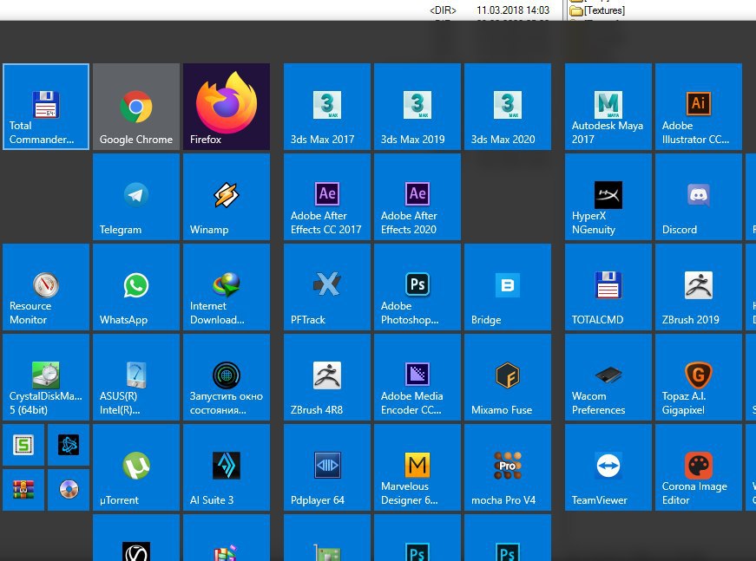Launch Topaz A.I. Gigapixel
This screenshot has height=561, width=756.
click(x=698, y=377)
